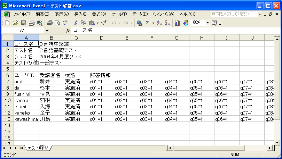282x159 pixels.
Task: Select cell containing C言語基礎テスト
Action: 51,50
